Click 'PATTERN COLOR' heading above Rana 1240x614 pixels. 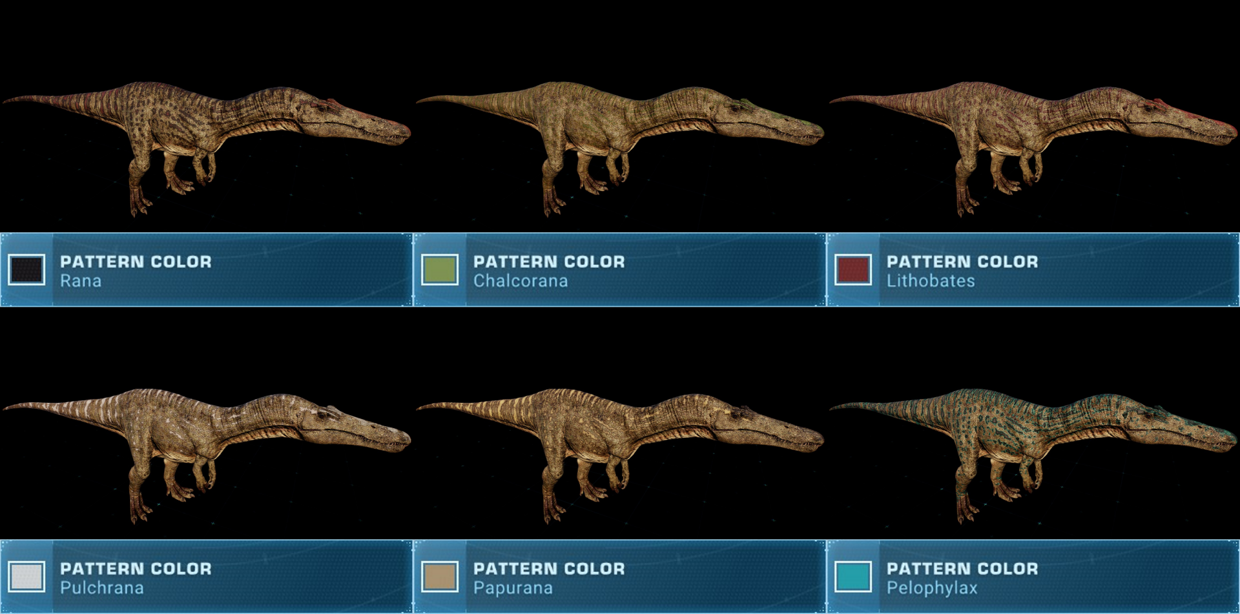136,261
